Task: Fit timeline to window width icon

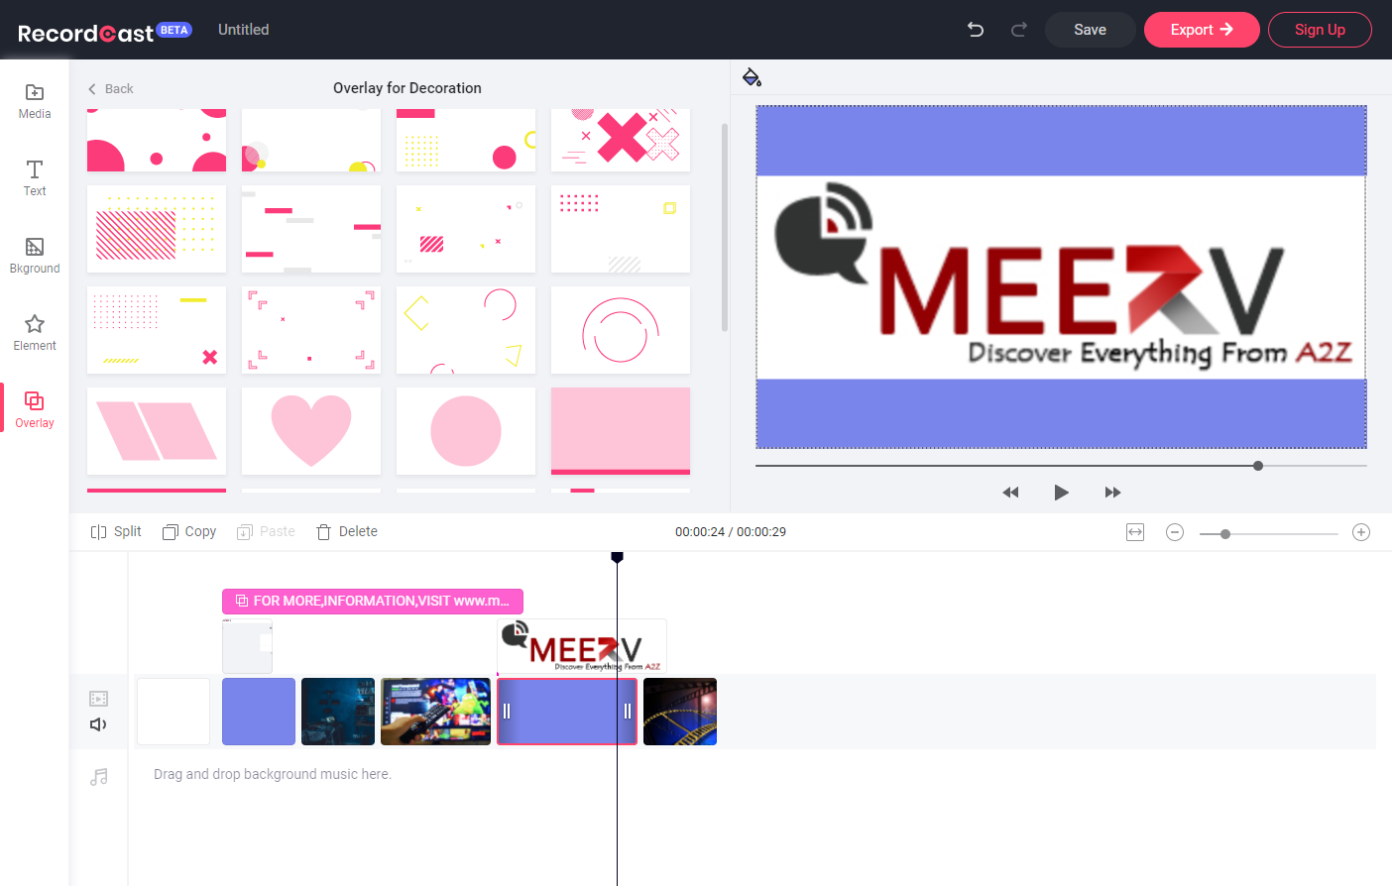Action: point(1135,533)
